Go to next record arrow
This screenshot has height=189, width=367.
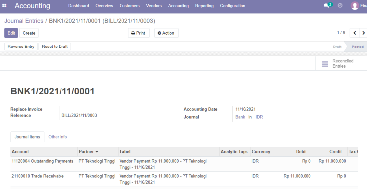tap(363, 33)
